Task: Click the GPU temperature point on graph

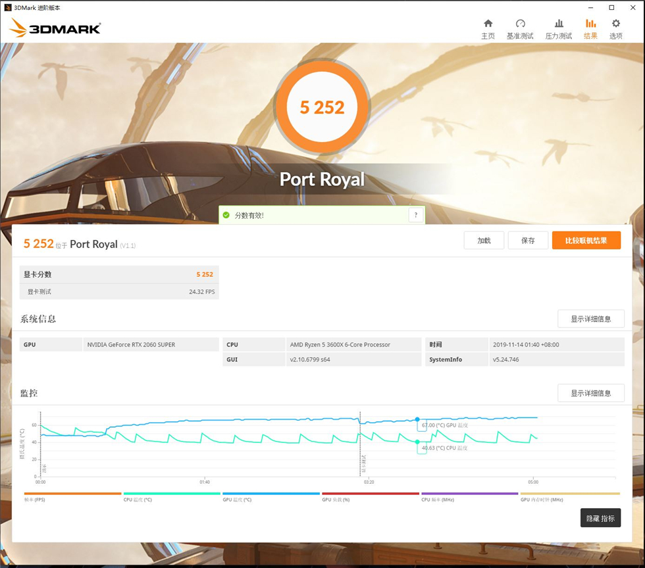Action: pos(417,419)
